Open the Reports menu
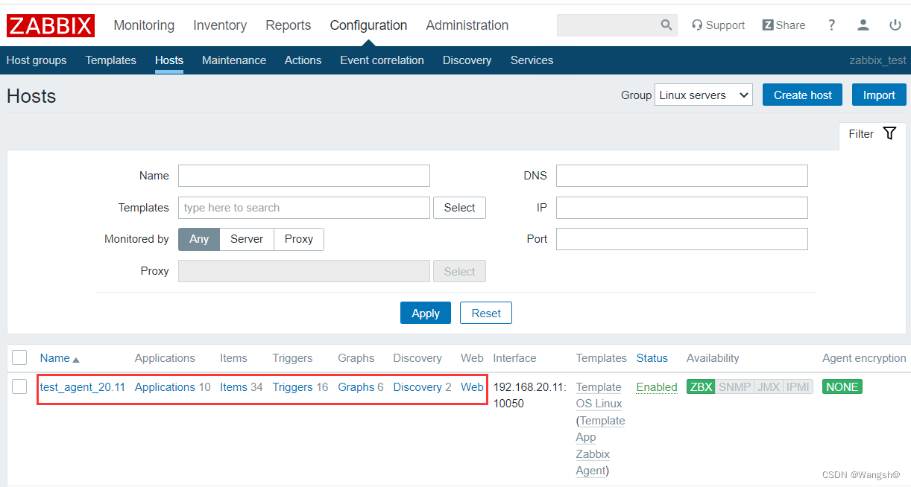 (289, 25)
